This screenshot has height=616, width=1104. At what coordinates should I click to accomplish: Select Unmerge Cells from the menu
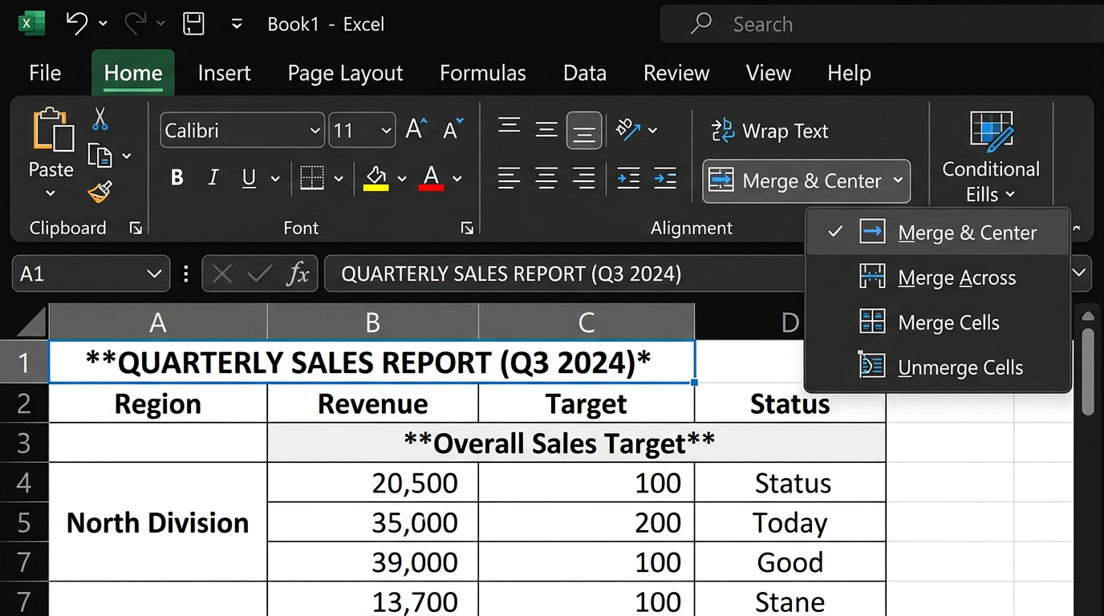[960, 367]
